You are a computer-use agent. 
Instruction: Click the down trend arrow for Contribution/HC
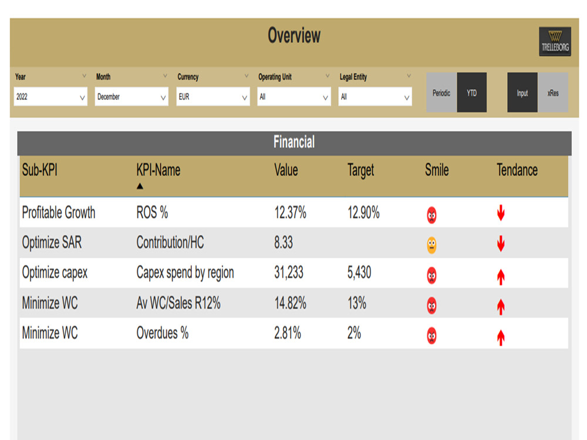[500, 244]
